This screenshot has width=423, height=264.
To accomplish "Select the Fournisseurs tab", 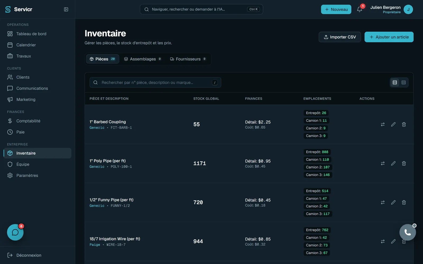I will pos(188,59).
